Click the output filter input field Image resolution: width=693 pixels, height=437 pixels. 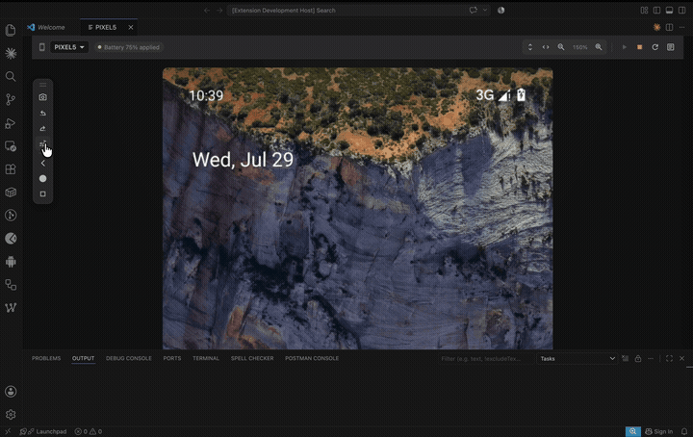pos(485,359)
